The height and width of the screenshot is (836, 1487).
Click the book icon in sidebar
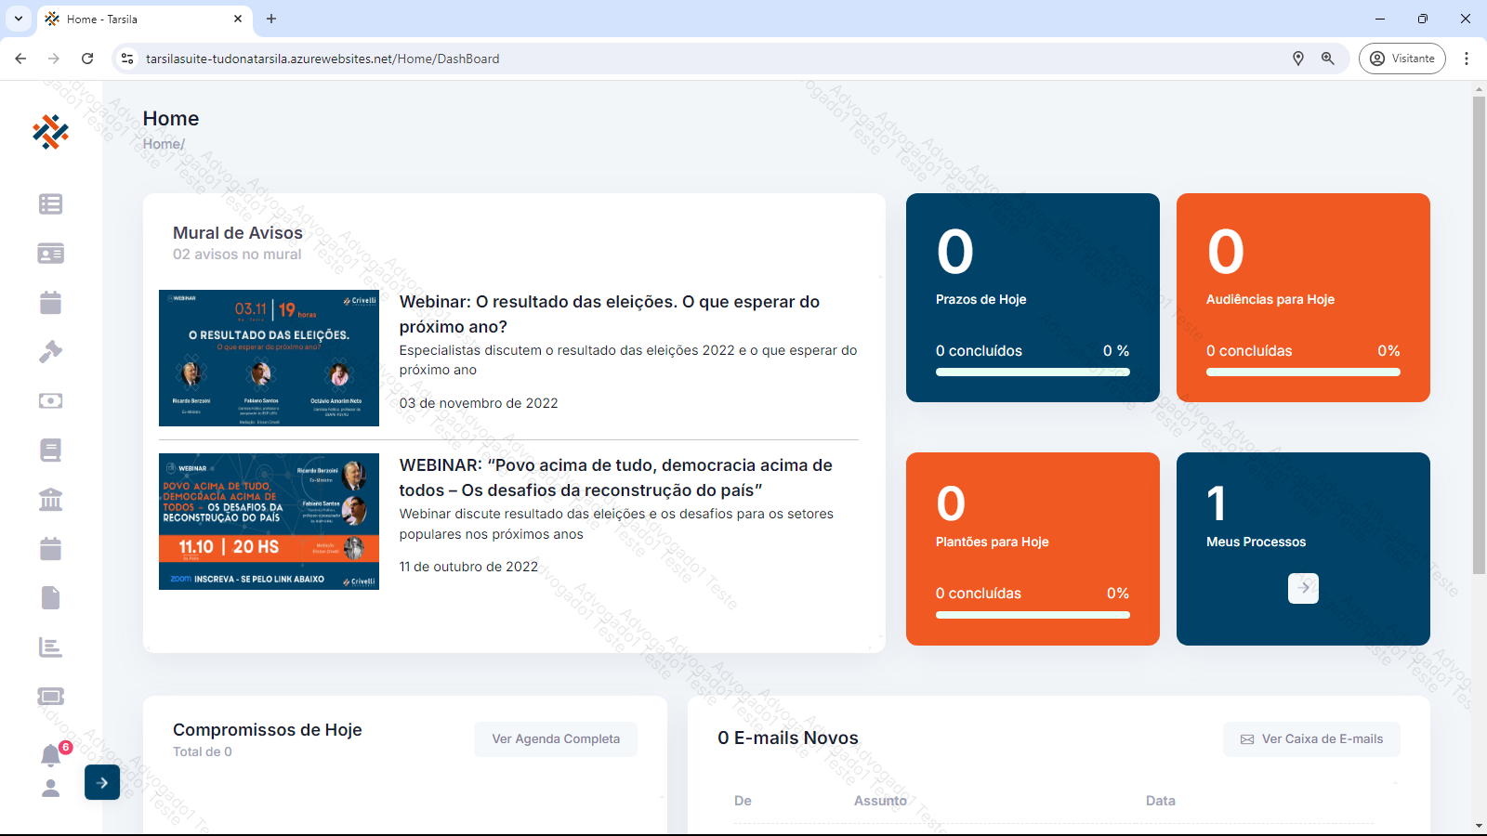tap(51, 451)
